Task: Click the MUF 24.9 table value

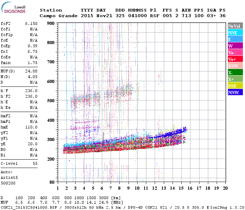Action: [x=104, y=203]
